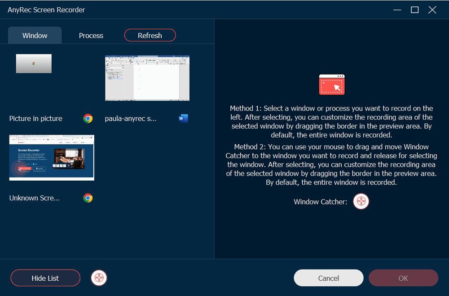Viewport: 449px width, 296px height.
Task: Click the Word icon beside paula-anyrec
Action: pyautogui.click(x=183, y=118)
